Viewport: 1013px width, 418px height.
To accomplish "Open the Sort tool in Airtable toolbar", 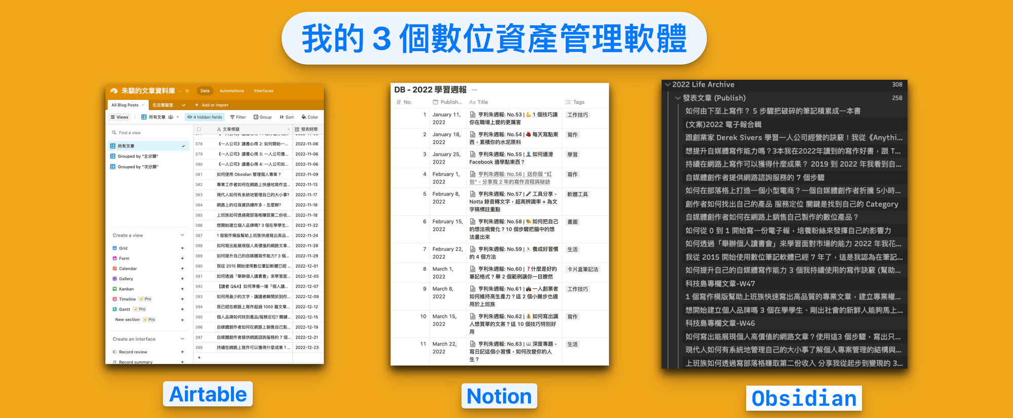I will point(287,117).
